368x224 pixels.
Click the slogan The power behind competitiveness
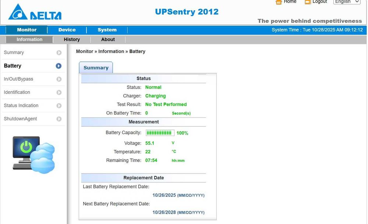pos(309,21)
